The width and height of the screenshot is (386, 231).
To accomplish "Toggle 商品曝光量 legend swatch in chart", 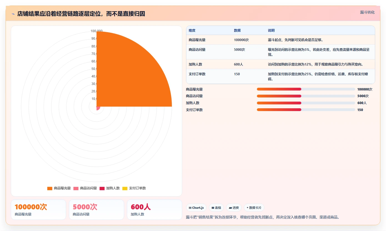I will [x=50, y=188].
